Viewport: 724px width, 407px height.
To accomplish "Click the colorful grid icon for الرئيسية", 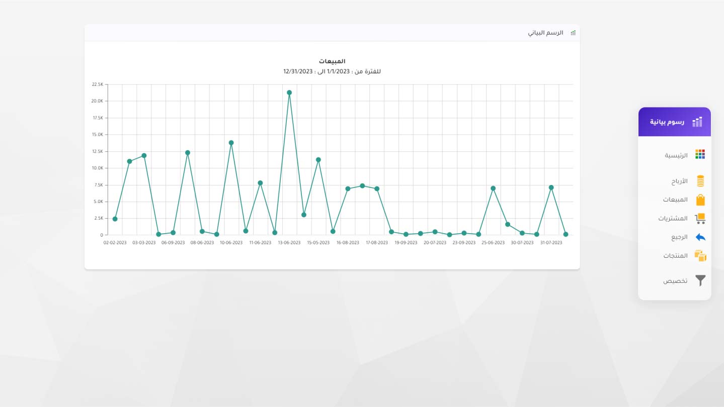I will click(x=700, y=154).
